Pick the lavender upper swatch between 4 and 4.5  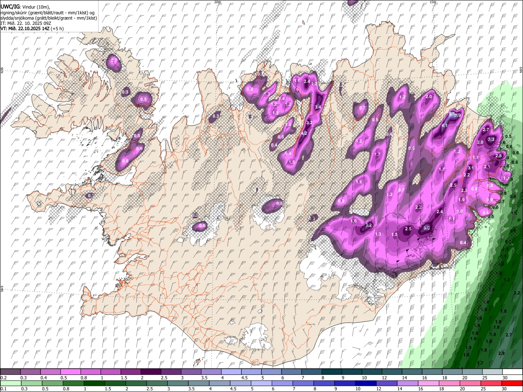pos(231,372)
